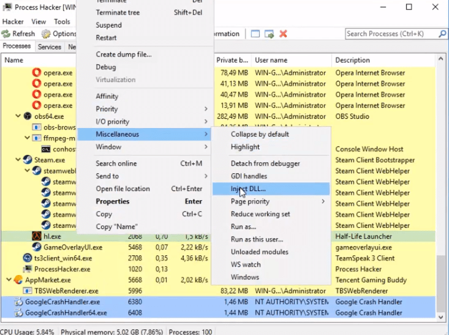The width and height of the screenshot is (449, 335).
Task: Open the Options gear icon
Action: [46, 34]
